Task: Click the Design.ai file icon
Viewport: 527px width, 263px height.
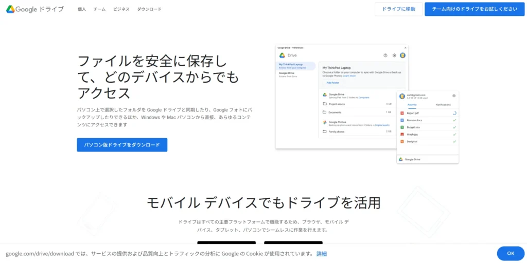Action: [401, 142]
